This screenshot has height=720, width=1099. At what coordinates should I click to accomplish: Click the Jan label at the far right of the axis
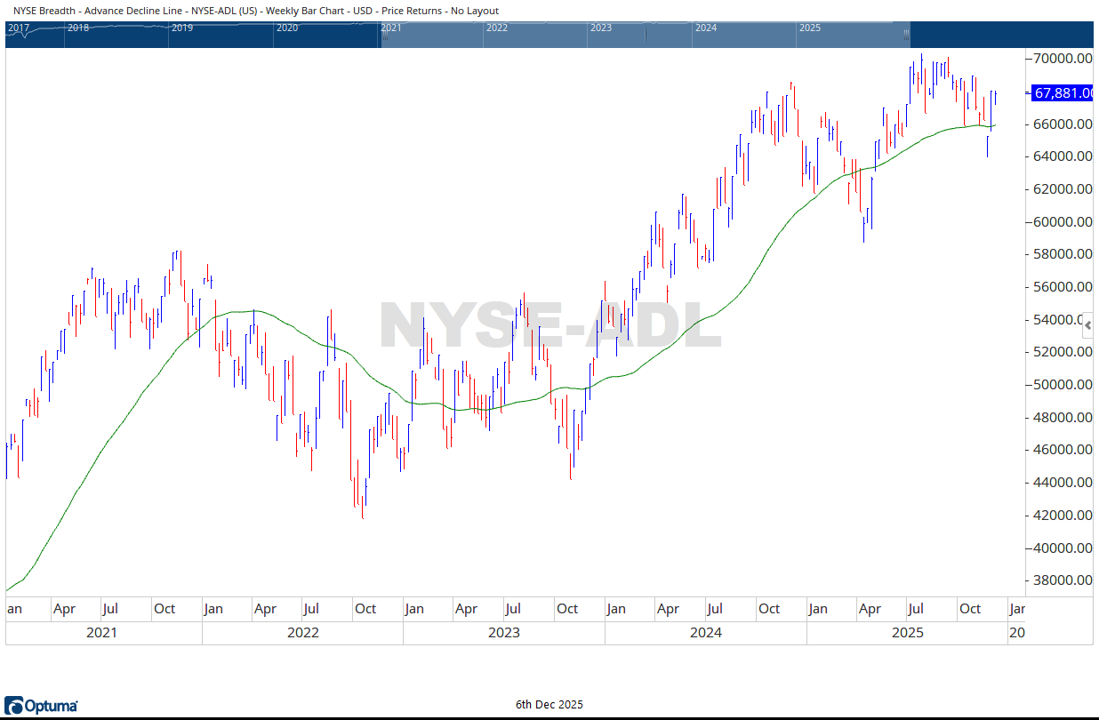click(x=1017, y=609)
